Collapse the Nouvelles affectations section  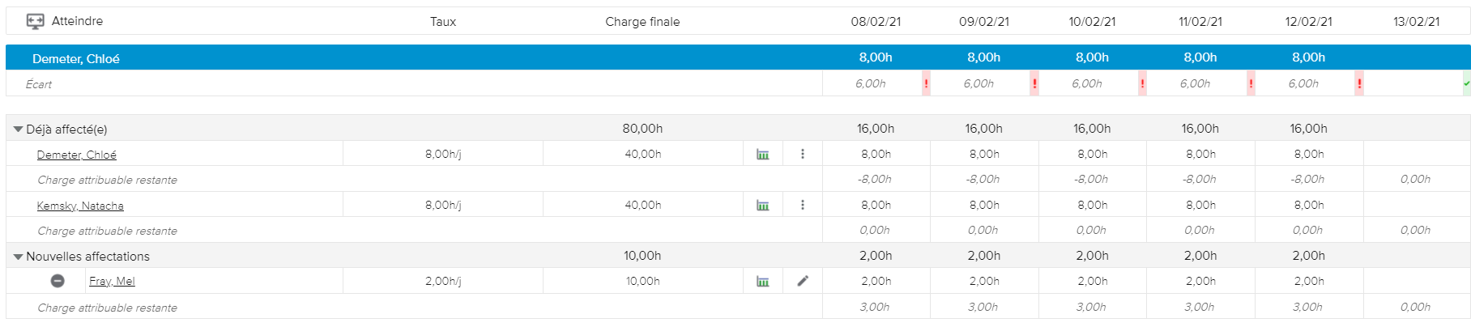click(x=18, y=257)
